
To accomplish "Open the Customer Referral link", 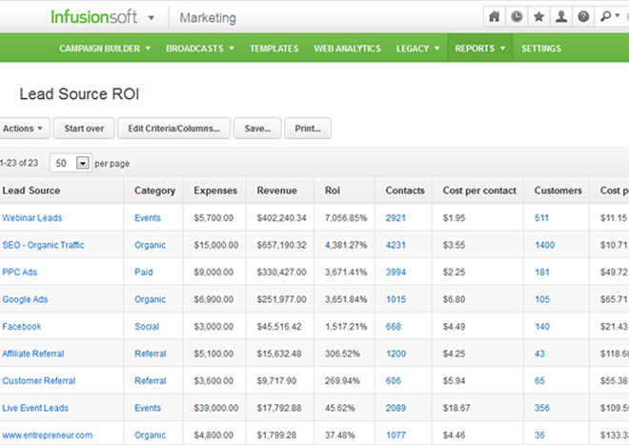I will [39, 381].
